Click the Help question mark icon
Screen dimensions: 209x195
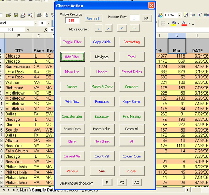click(x=186, y=15)
